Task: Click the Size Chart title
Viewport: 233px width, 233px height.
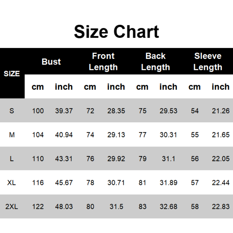Action: coord(116,32)
